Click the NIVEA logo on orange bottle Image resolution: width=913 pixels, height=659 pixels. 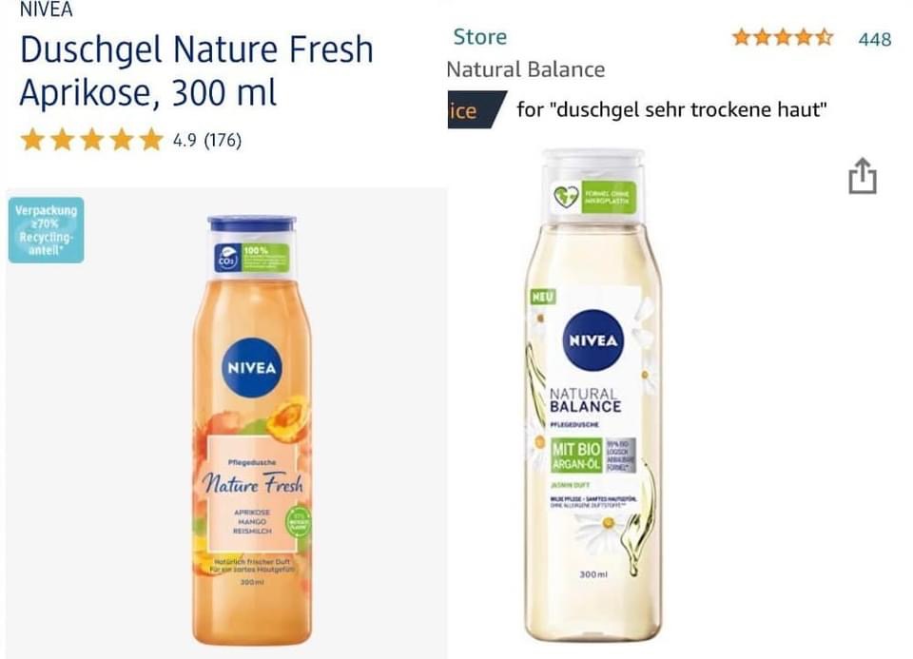252,367
